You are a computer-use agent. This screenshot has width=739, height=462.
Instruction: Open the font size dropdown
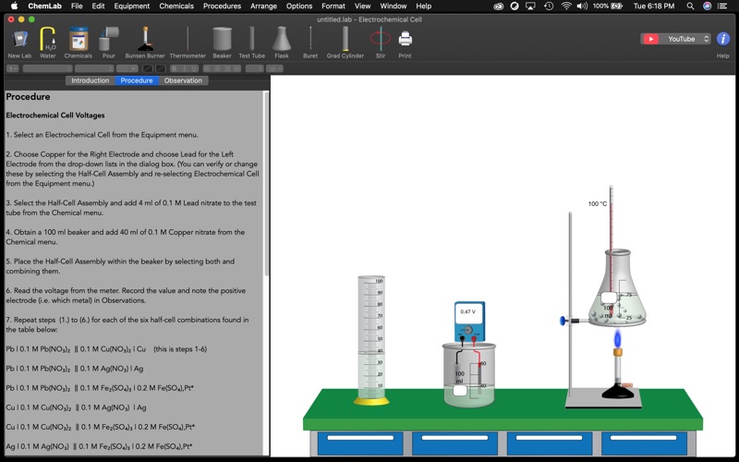(127, 68)
